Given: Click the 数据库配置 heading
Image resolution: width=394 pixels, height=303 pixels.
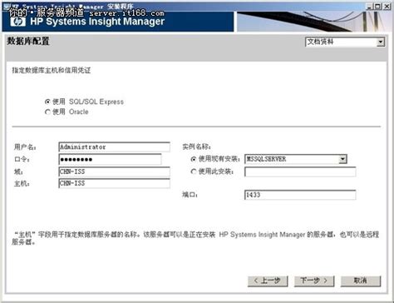Looking at the screenshot, I should coord(28,41).
